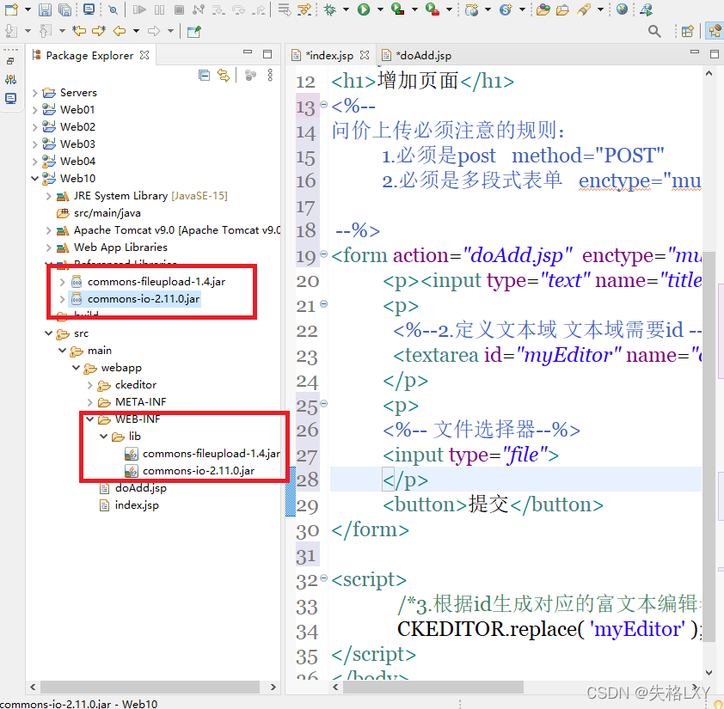Image resolution: width=724 pixels, height=709 pixels.
Task: Open the Debug configurations dropdown arrow
Action: click(x=346, y=9)
